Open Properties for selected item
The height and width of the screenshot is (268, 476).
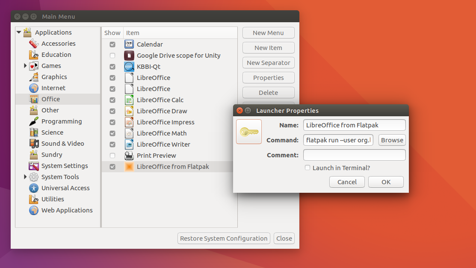tap(268, 78)
